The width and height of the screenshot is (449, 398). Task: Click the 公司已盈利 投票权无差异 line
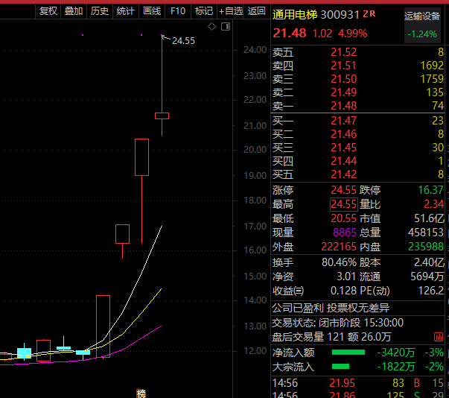point(331,308)
